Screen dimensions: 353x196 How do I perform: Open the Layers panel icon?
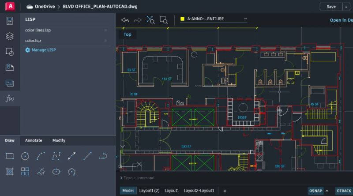coord(10,36)
